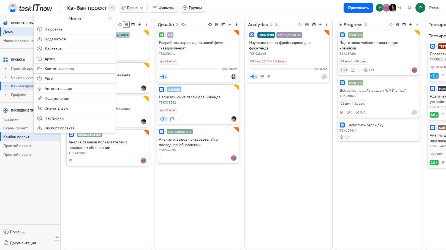The image size is (446, 250).
Task: Close the Меню panel
Action: point(110,18)
